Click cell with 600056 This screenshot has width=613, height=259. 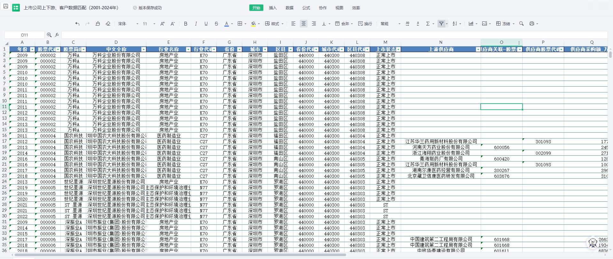coord(502,147)
